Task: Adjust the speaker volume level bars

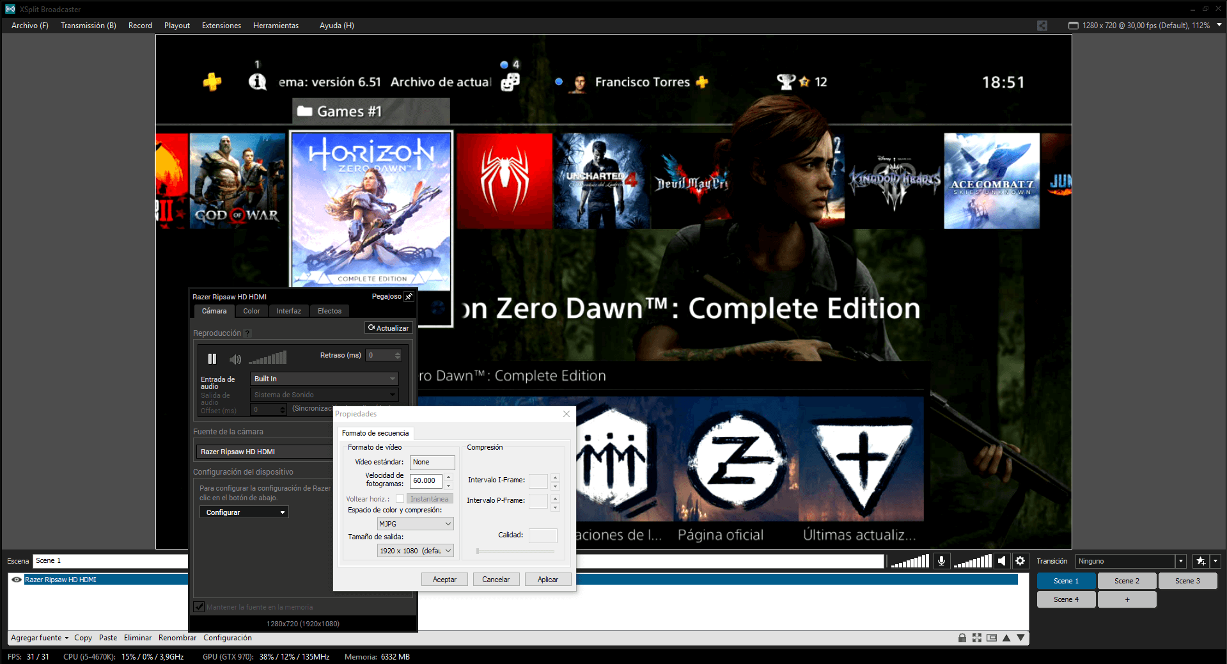Action: (973, 561)
